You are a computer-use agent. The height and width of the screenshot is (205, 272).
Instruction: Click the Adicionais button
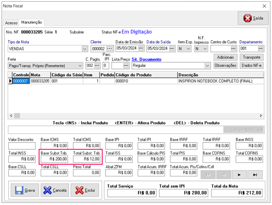225,57
